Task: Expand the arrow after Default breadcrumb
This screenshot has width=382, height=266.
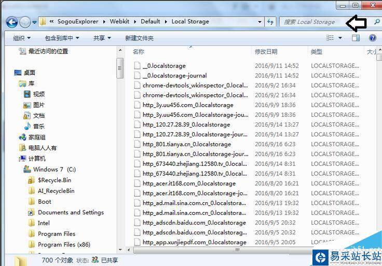Action: (x=166, y=22)
